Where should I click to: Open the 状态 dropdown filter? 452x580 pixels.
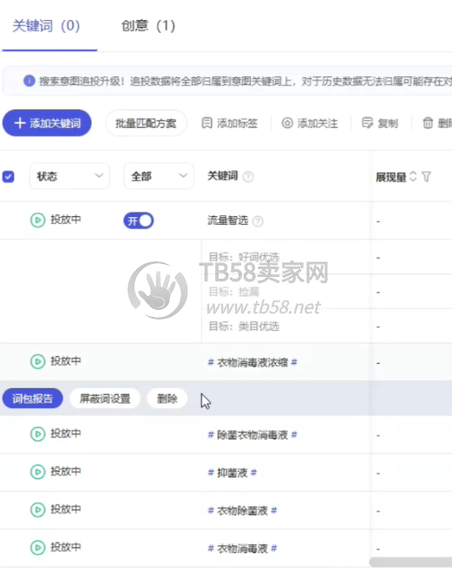69,176
